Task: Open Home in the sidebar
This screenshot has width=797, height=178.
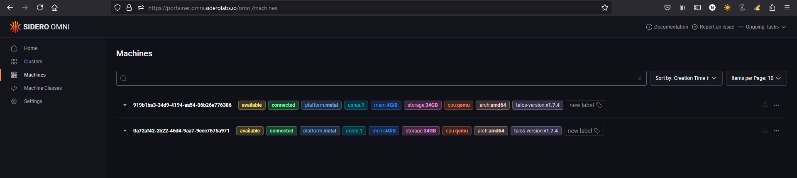Action: pyautogui.click(x=31, y=48)
